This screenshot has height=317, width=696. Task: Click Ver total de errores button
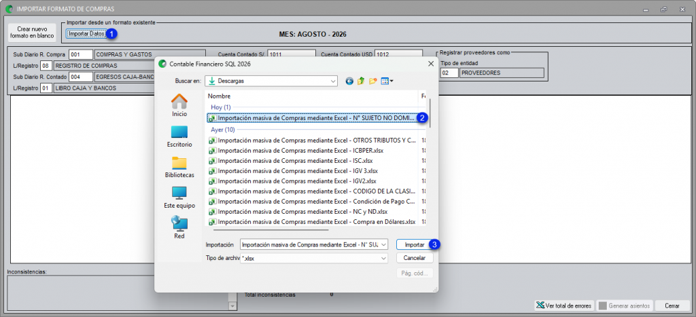[x=563, y=306]
